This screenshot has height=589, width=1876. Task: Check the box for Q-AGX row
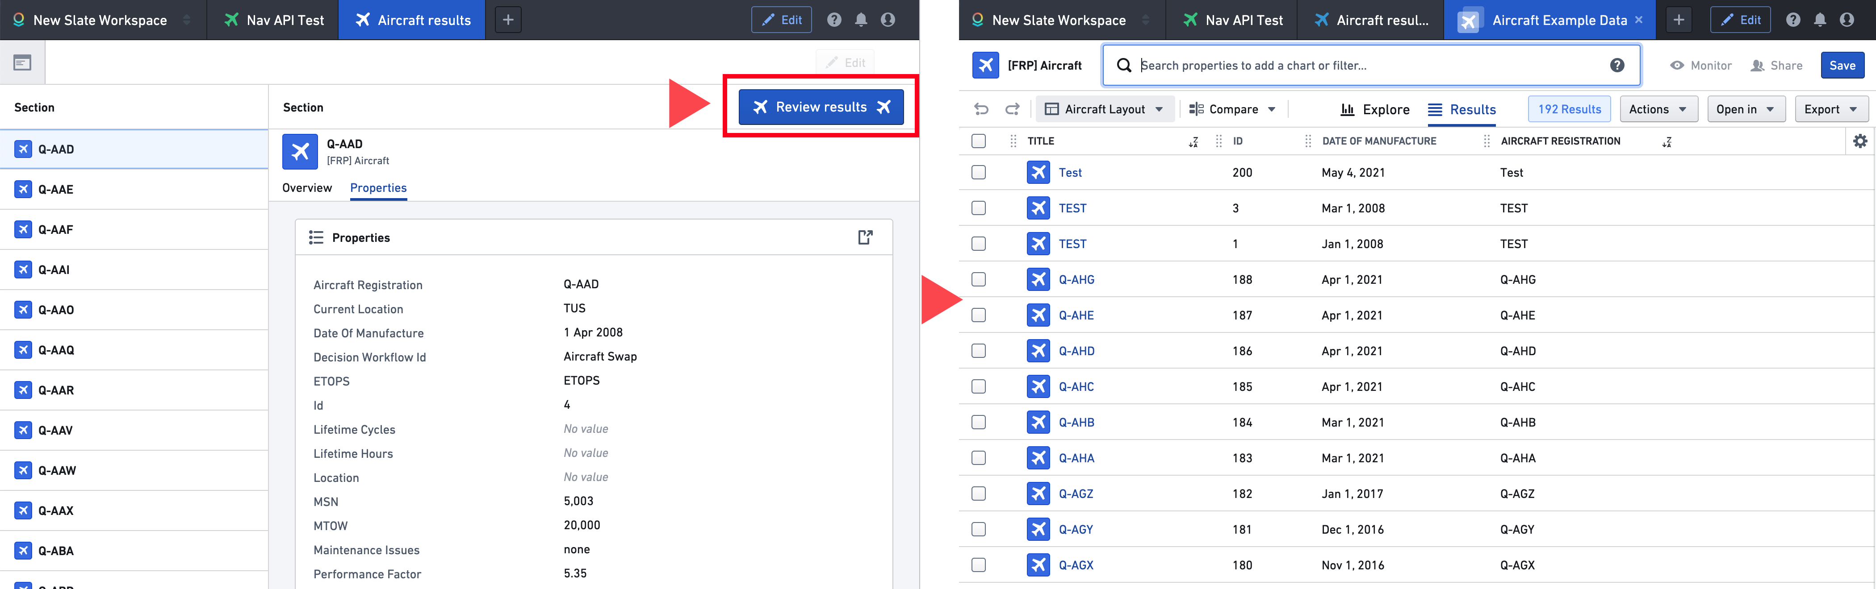click(x=978, y=565)
